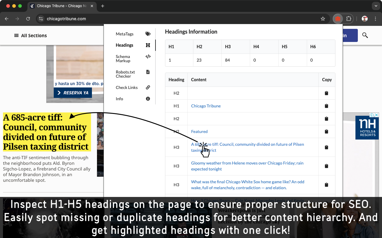Click the H3 count value 84
382x238 pixels.
point(227,60)
